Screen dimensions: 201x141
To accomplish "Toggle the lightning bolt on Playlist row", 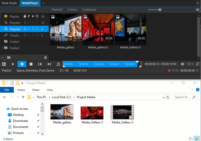I will pos(33,16).
